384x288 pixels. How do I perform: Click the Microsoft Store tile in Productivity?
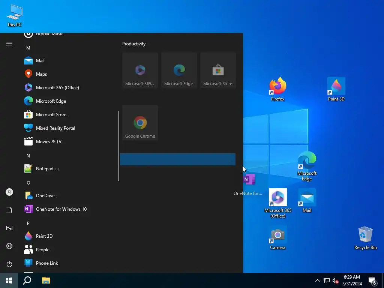[x=218, y=70]
